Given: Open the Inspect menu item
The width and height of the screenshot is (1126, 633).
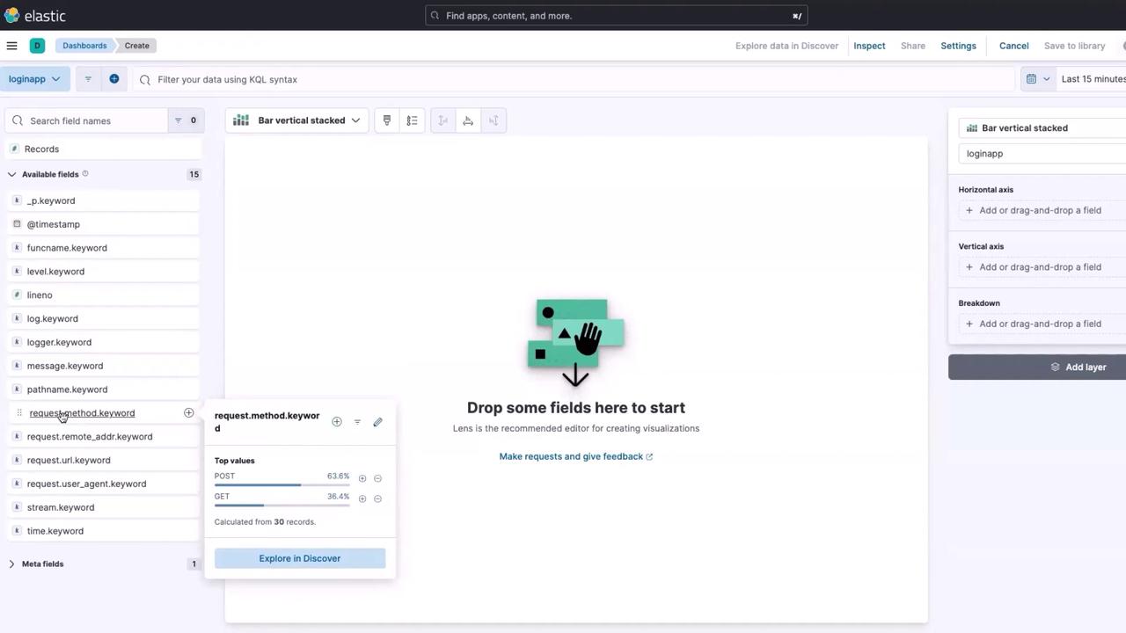Looking at the screenshot, I should coord(869,46).
